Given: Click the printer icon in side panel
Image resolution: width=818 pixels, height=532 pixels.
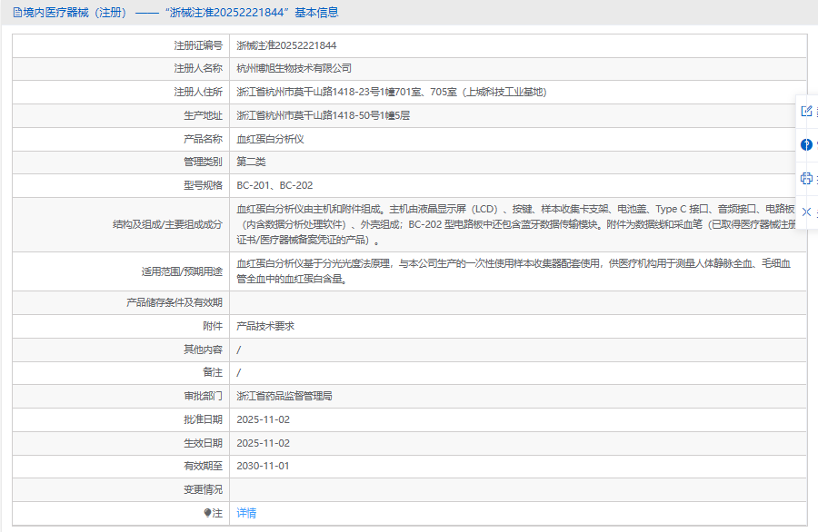Looking at the screenshot, I should click(x=806, y=178).
